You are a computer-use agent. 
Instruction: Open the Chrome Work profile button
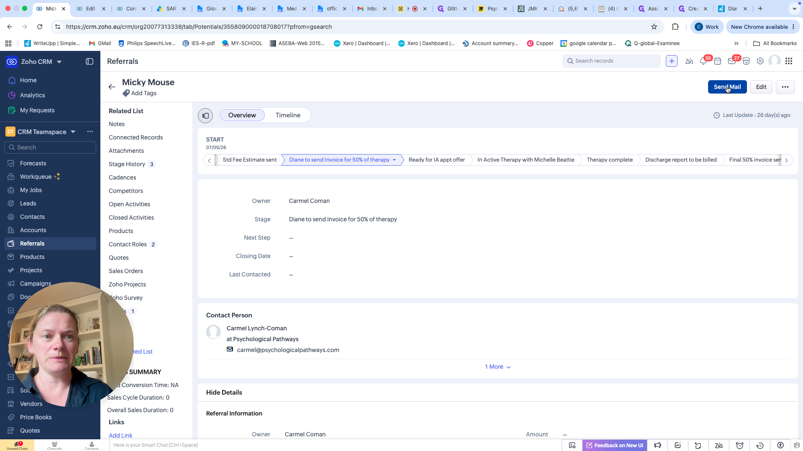point(706,27)
